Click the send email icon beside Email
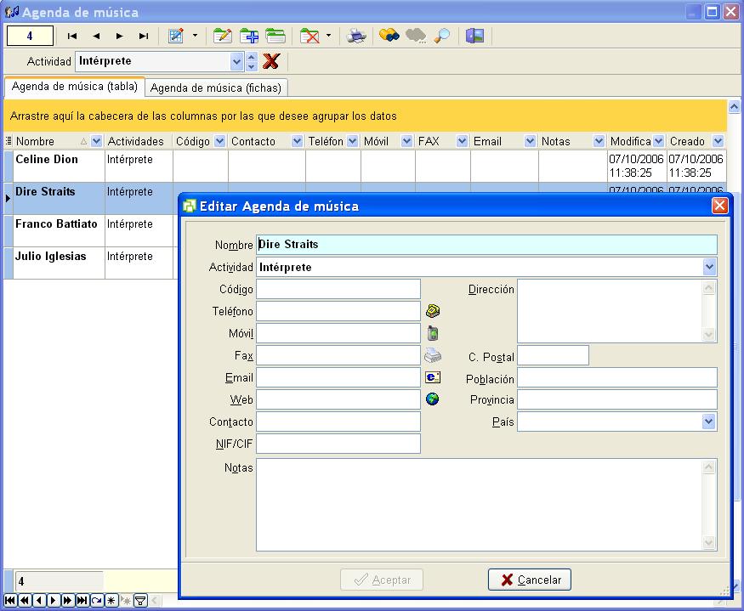 pyautogui.click(x=433, y=377)
